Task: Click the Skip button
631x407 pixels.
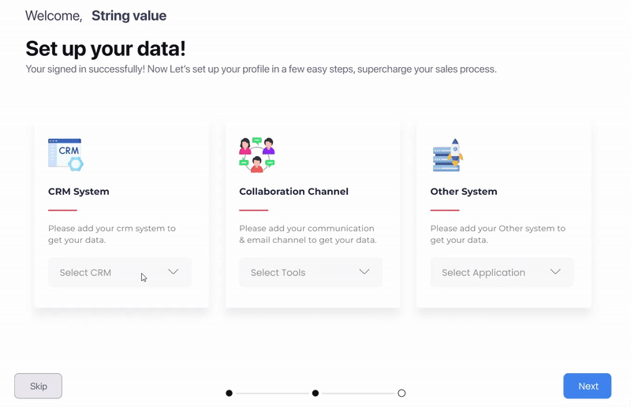Action: click(x=38, y=386)
